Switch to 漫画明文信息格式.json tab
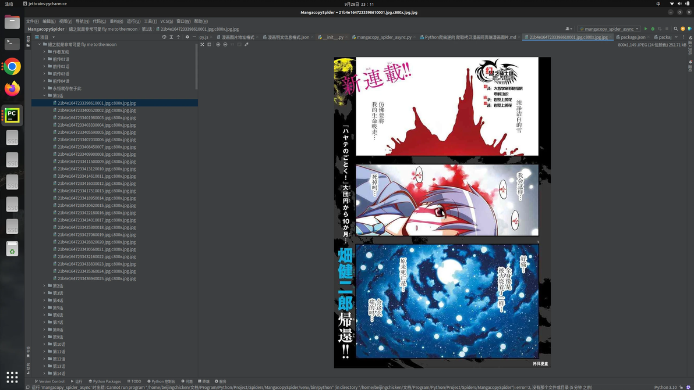 [x=288, y=37]
